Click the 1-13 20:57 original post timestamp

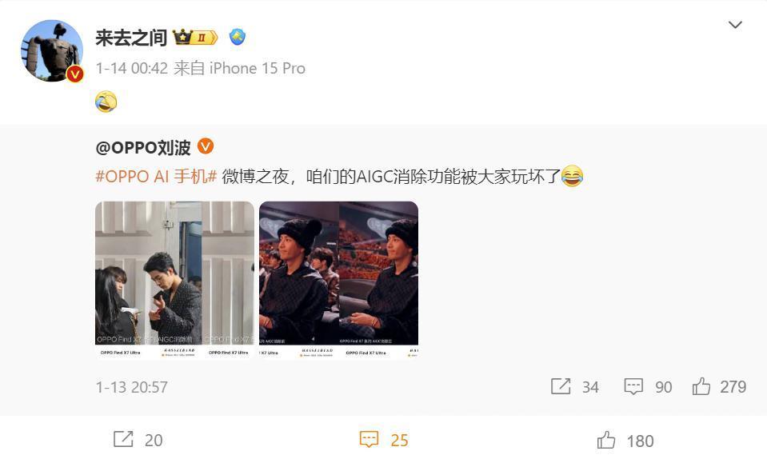pyautogui.click(x=132, y=387)
